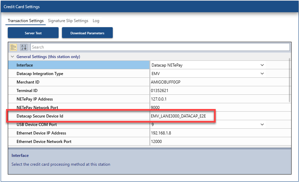
Task: Click the Terminal ID value field
Action: click(203, 91)
